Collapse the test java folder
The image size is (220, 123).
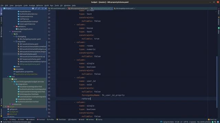[10, 79]
